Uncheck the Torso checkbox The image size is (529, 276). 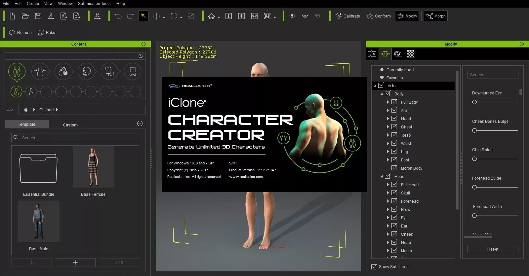point(394,135)
